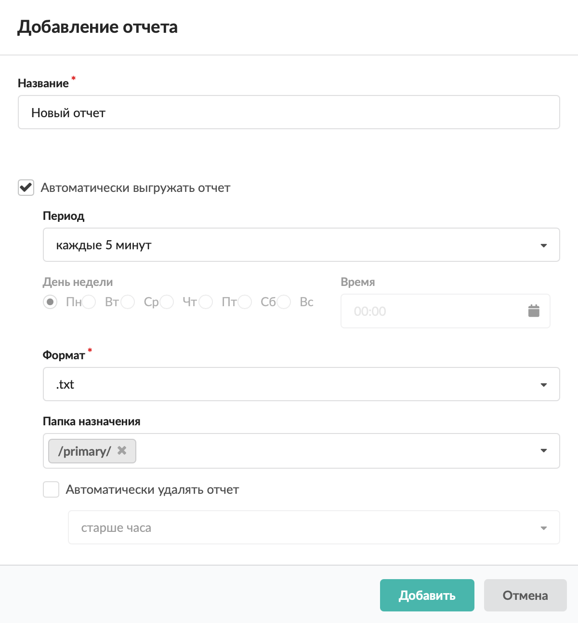Screen dimensions: 578x623
Task: Click the calendar icon in the Время field
Action: (x=534, y=311)
